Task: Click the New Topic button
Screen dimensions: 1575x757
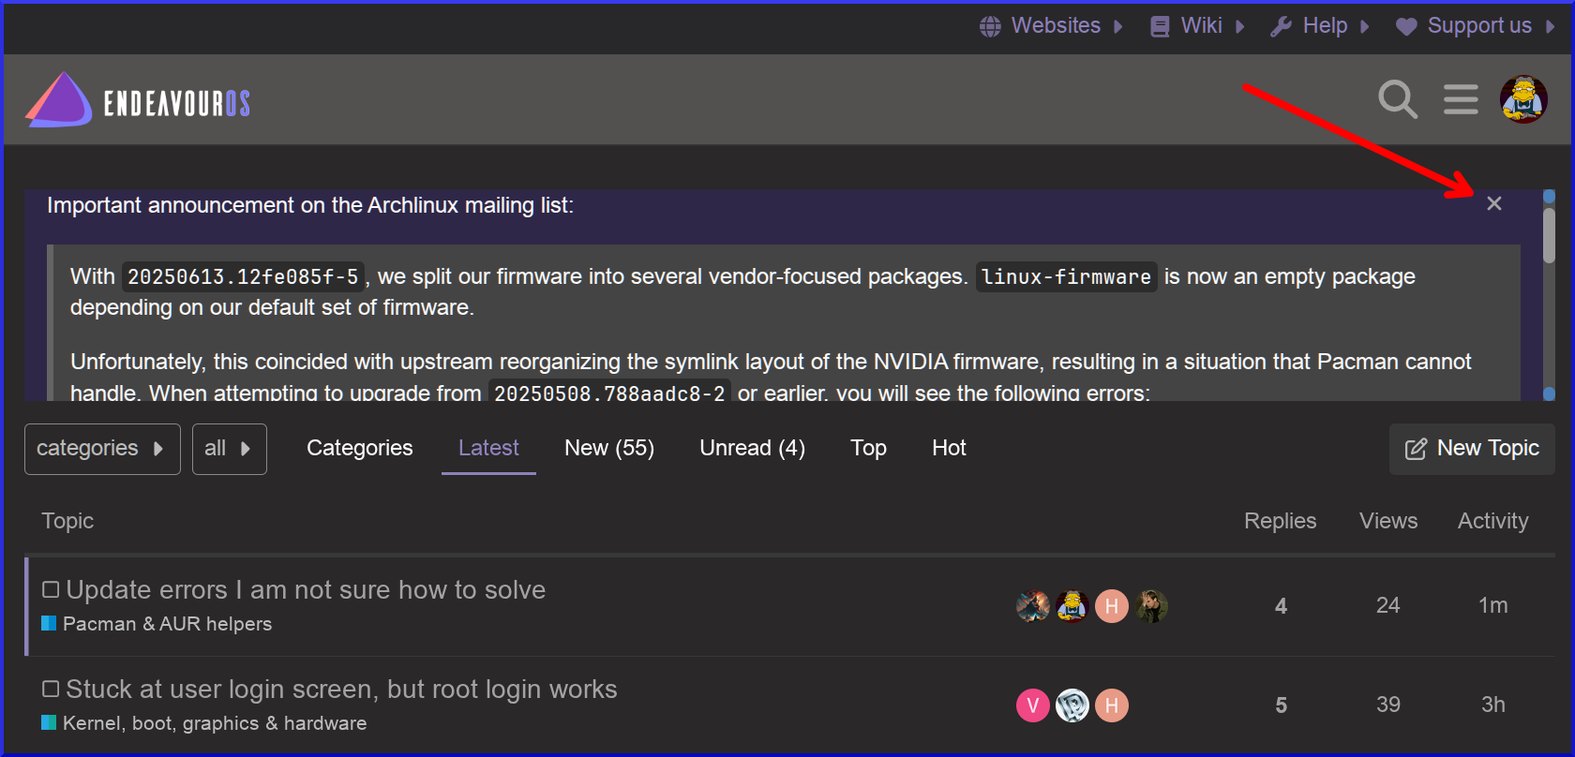Action: [x=1472, y=449]
